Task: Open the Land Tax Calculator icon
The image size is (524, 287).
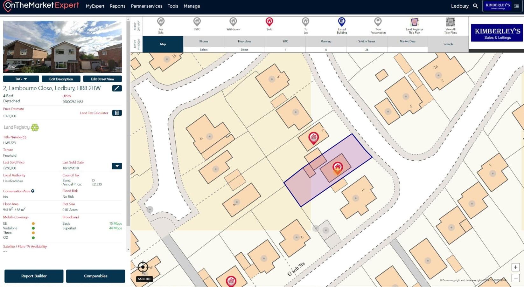Action: (x=117, y=113)
